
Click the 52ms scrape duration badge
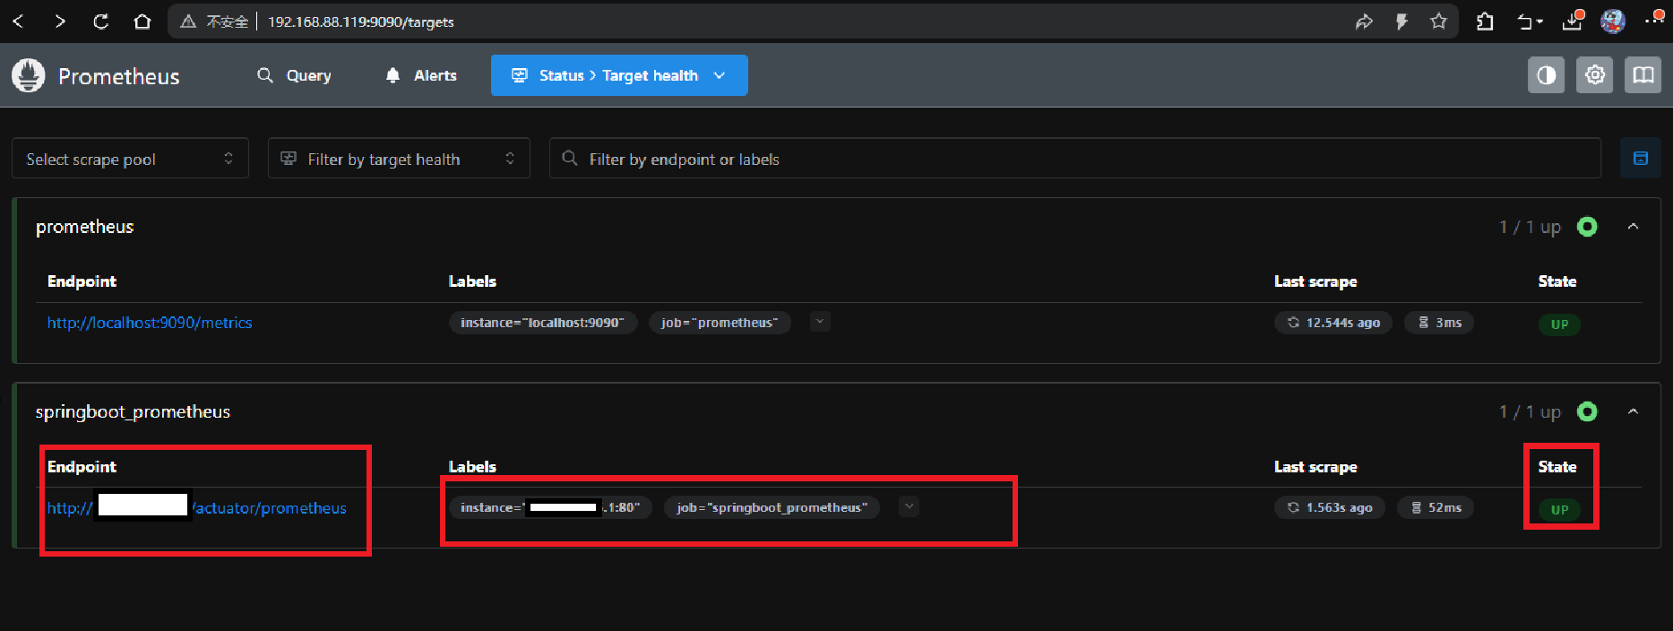click(x=1436, y=507)
